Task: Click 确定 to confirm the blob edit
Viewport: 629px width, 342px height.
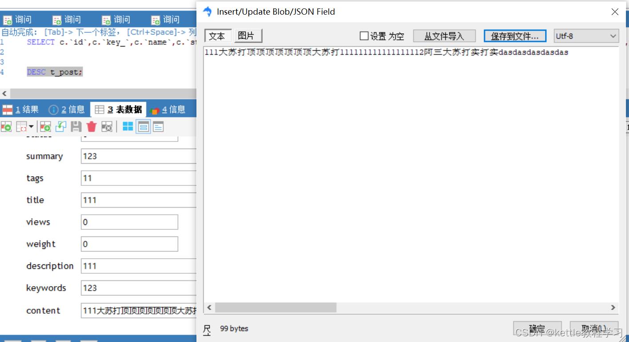Action: (537, 328)
